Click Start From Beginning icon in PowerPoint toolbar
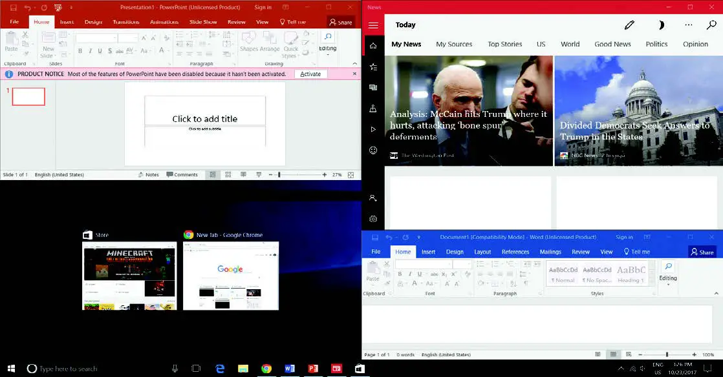The width and height of the screenshot is (723, 377). pos(58,7)
